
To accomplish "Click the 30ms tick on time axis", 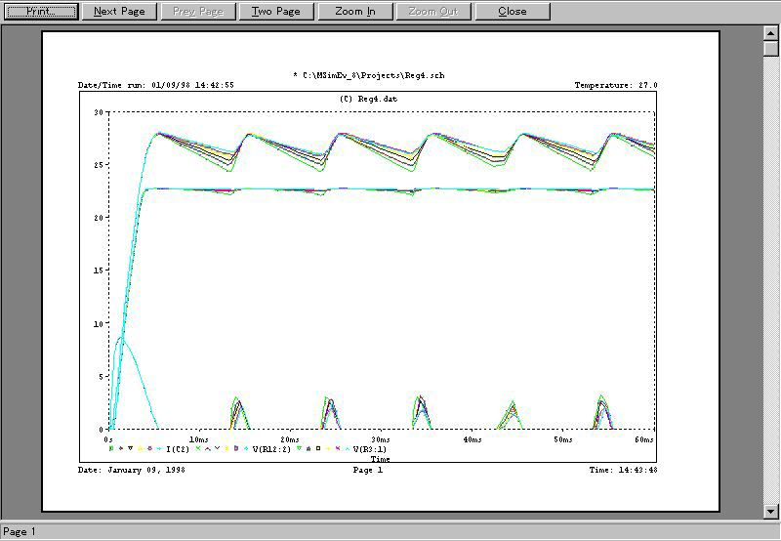I will click(x=382, y=439).
